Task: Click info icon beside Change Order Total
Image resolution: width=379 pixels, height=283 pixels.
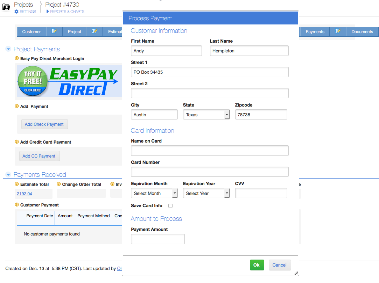Action: [x=59, y=184]
